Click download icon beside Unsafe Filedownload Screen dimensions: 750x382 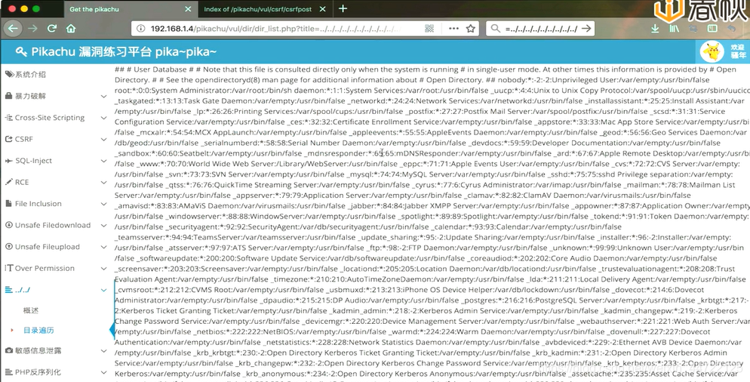point(8,225)
